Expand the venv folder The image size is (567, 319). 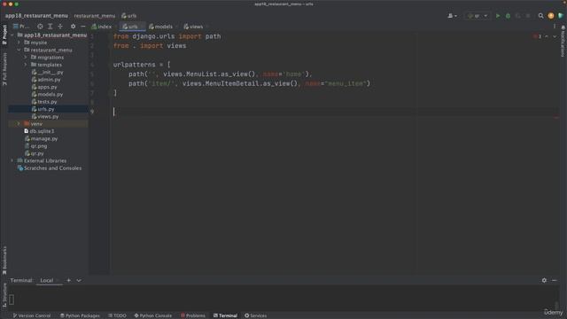[19, 124]
